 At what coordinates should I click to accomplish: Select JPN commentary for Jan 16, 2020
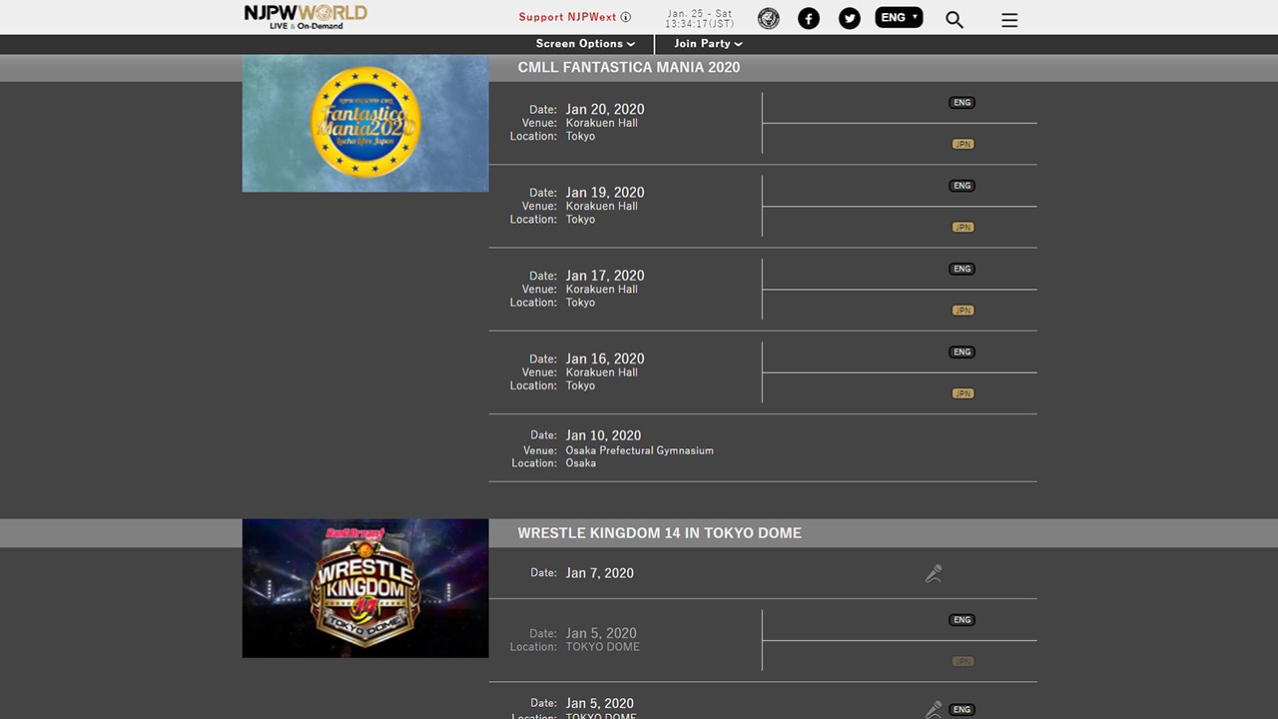coord(962,393)
